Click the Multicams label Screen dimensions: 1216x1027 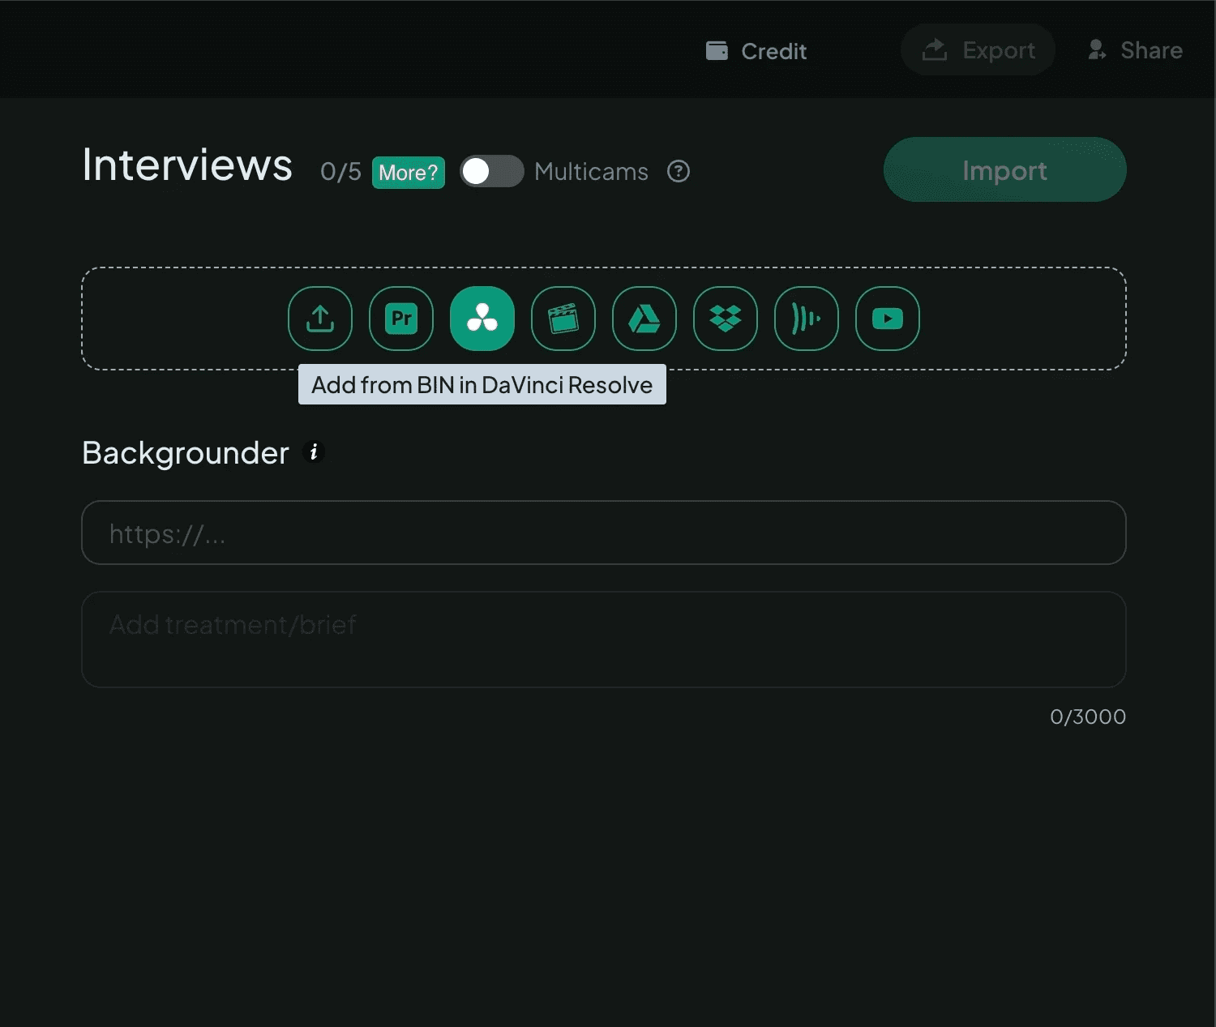(x=592, y=172)
